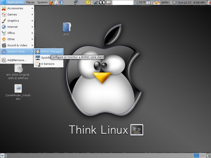Open the Places menu

coord(30,2)
